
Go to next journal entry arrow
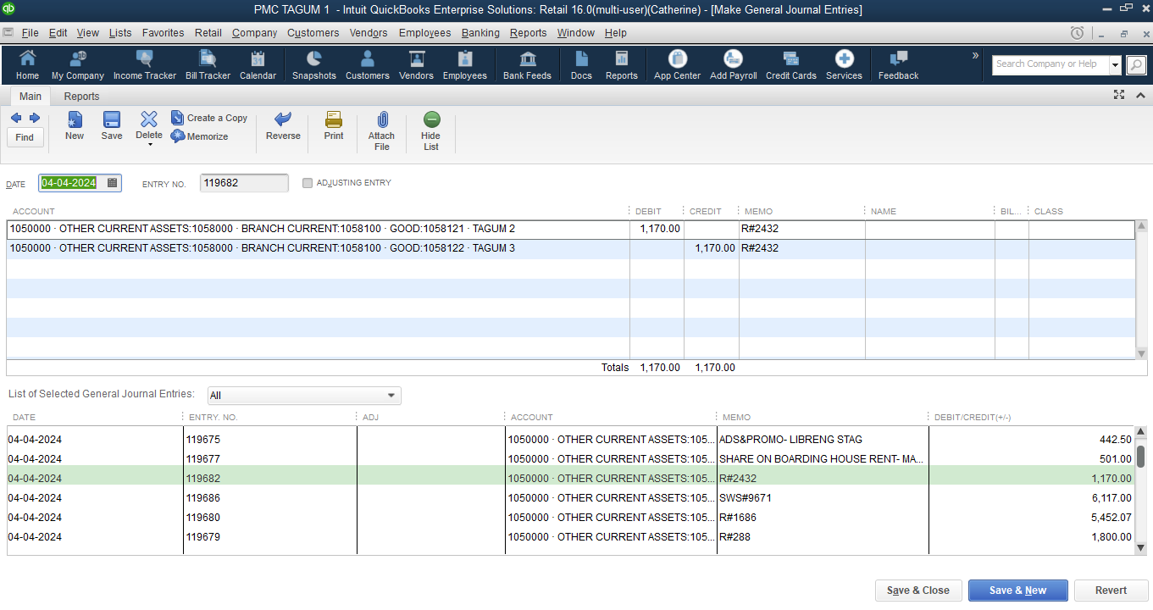coord(35,118)
